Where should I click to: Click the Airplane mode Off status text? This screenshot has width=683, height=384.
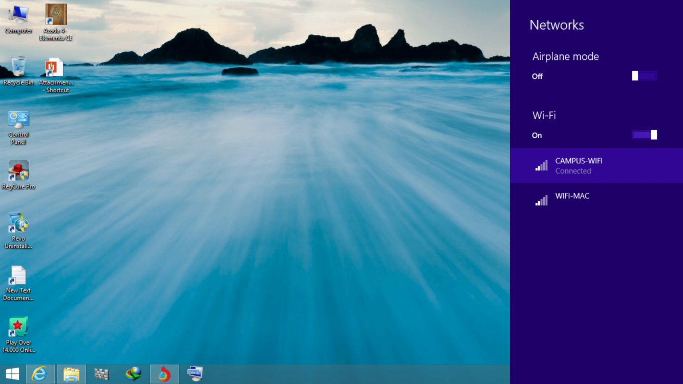537,76
